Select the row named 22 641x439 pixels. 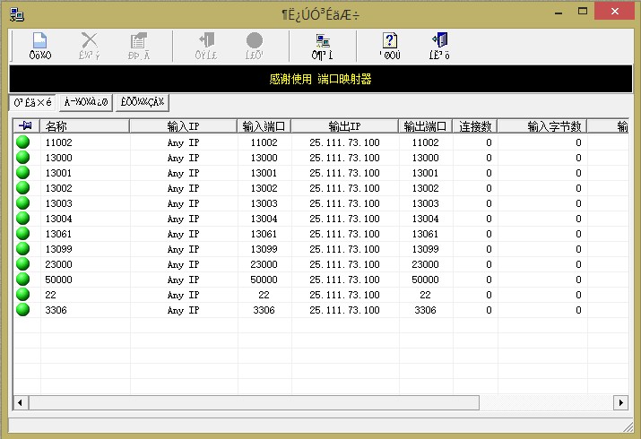[321, 295]
